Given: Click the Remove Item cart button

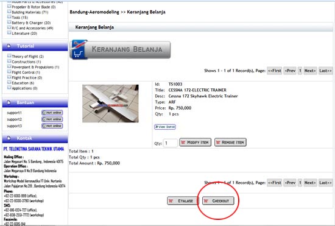Looking at the screenshot, I should (x=230, y=143).
